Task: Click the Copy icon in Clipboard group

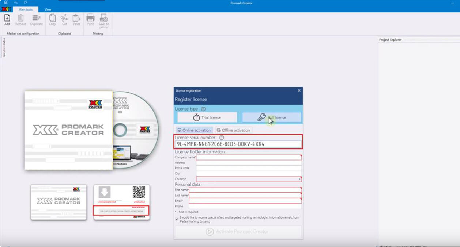Action: click(x=52, y=18)
